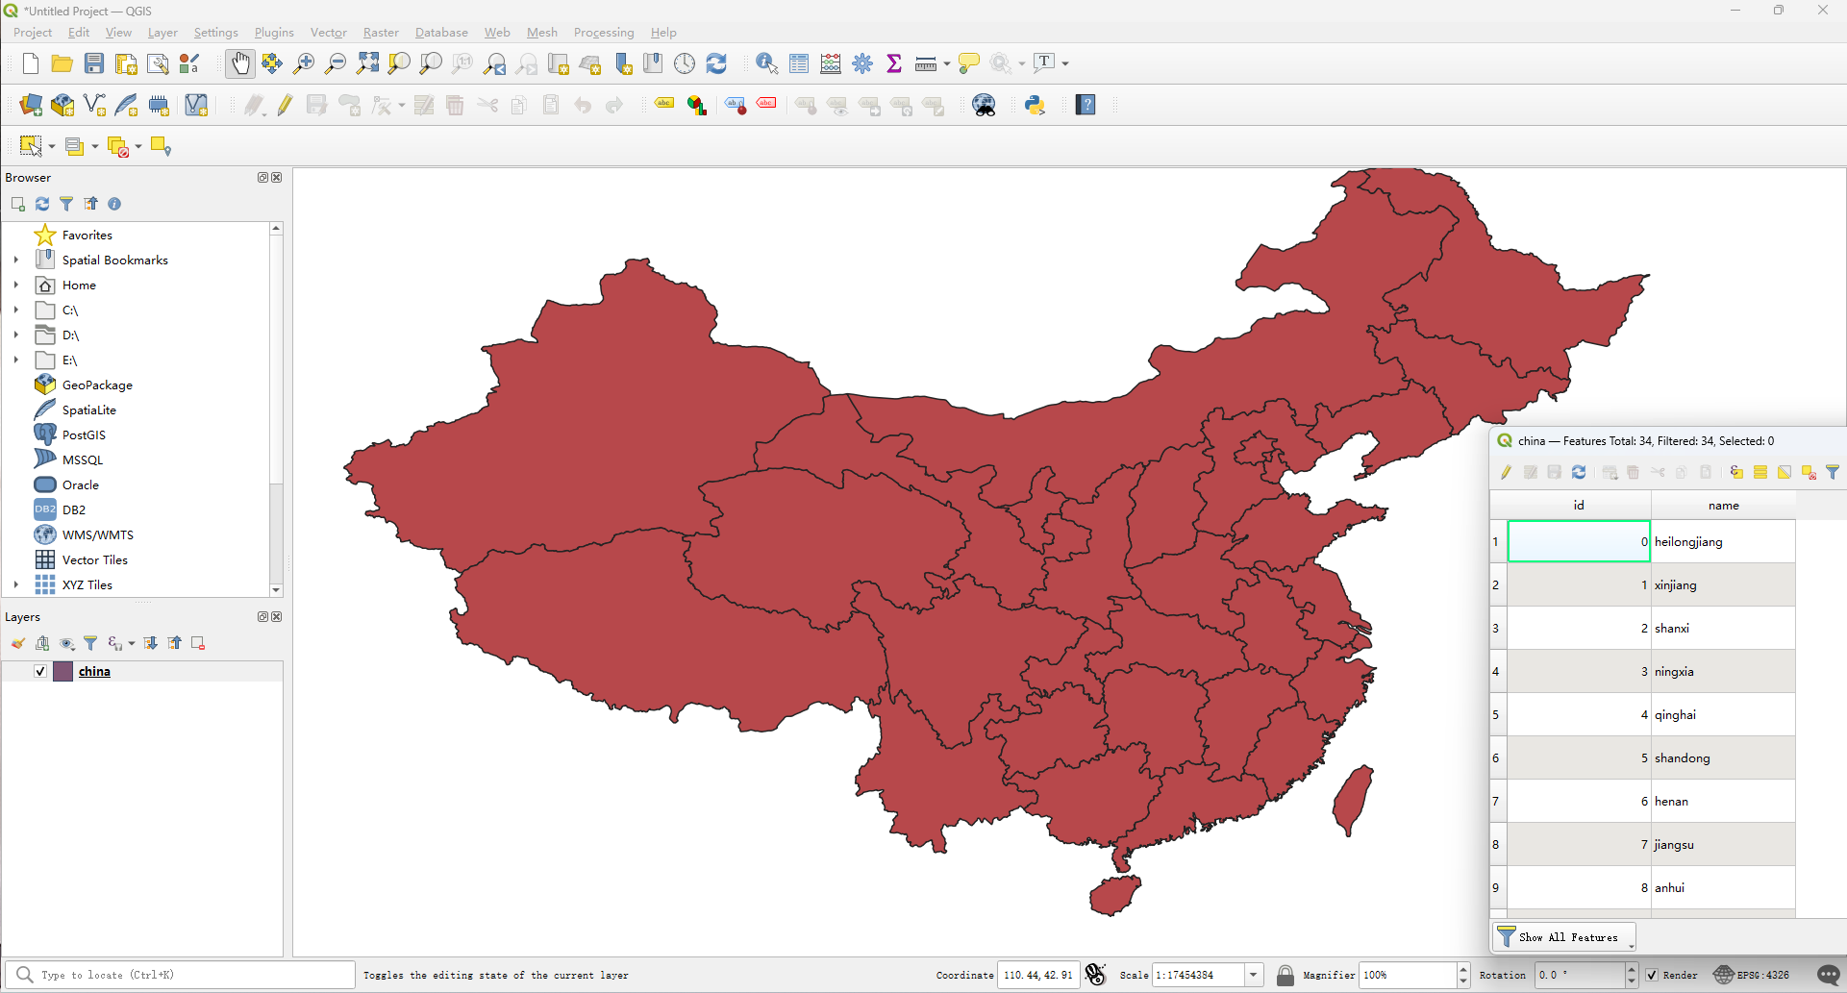Viewport: 1847px width, 993px height.
Task: Click filter legend icon in Layers panel
Action: tap(90, 643)
